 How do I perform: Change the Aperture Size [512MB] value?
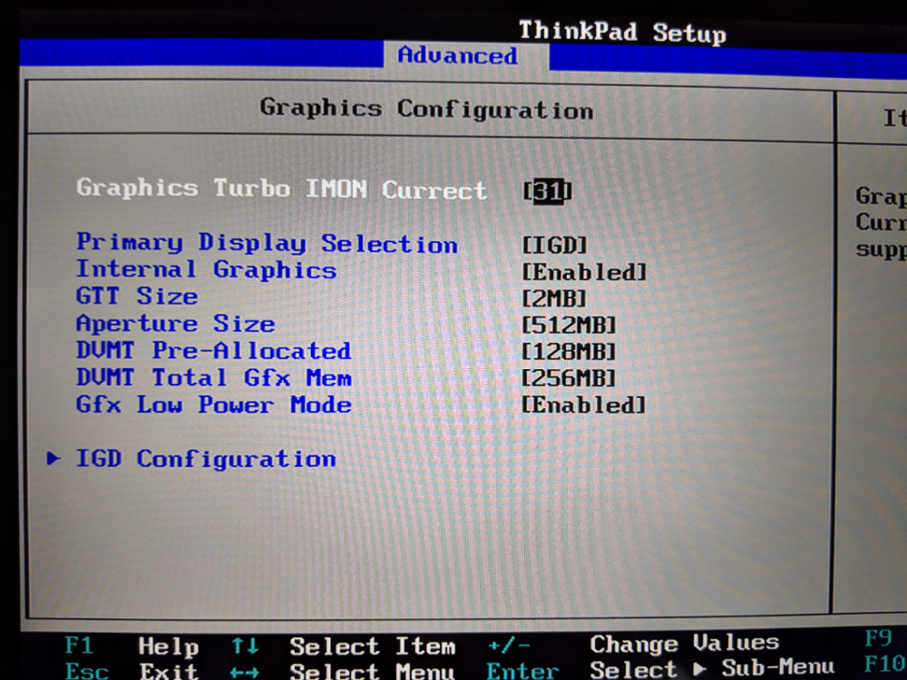coord(569,325)
